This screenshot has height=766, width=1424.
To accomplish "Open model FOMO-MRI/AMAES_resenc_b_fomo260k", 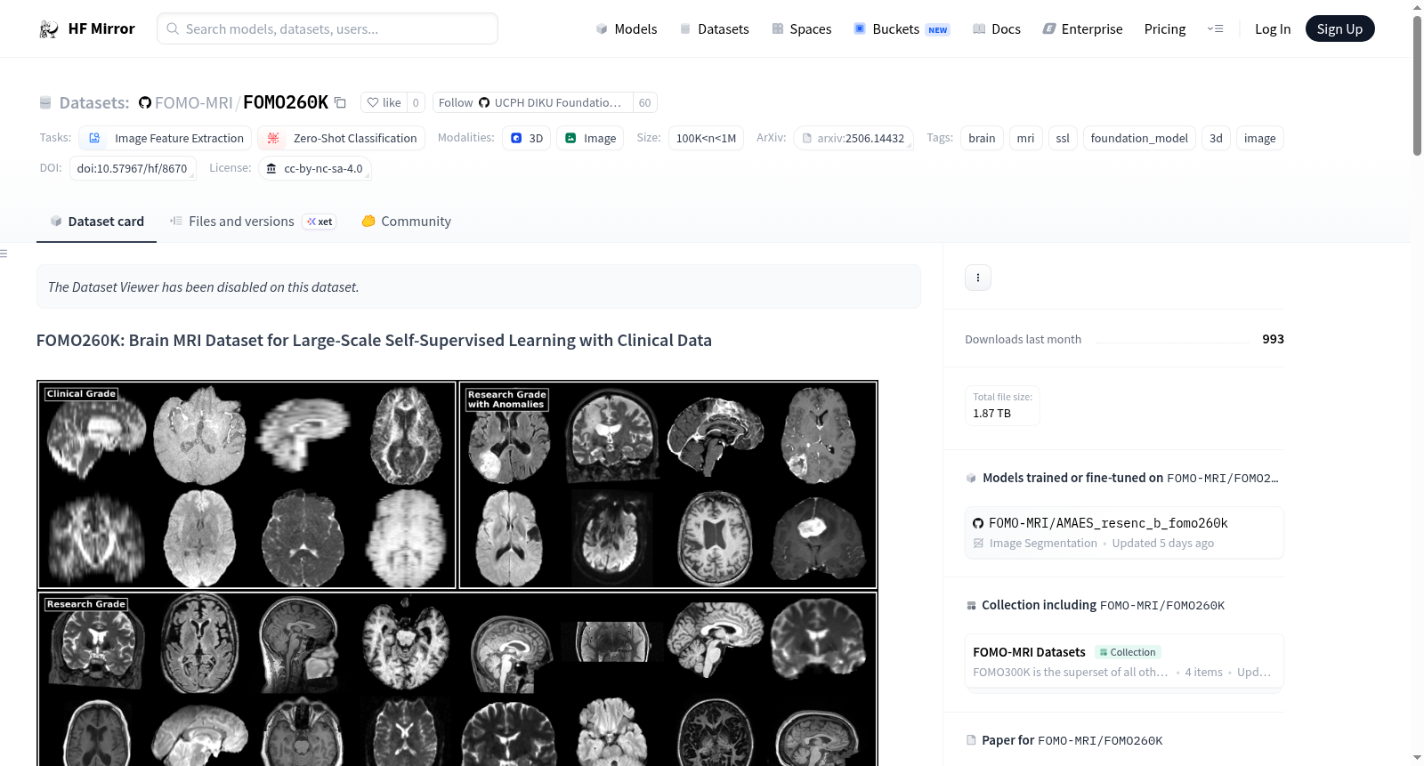I will [1124, 533].
